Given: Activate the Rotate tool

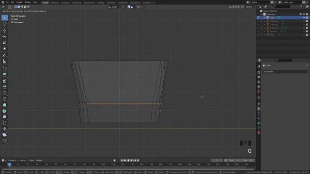Looking at the screenshot, I should tap(4, 37).
